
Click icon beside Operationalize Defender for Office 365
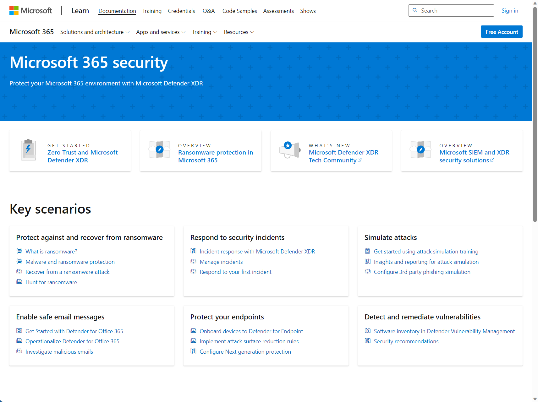coord(19,341)
